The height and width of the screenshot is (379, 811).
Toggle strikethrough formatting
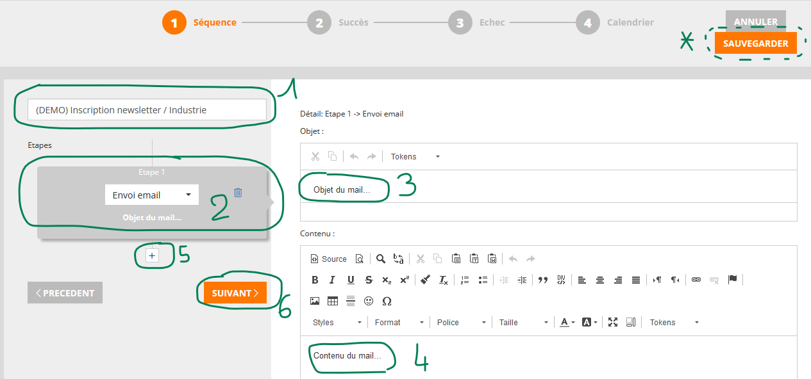click(369, 280)
